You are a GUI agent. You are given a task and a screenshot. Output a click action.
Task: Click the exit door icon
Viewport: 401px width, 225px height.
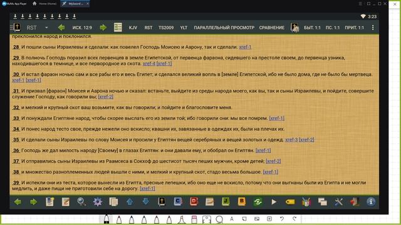coord(355,202)
